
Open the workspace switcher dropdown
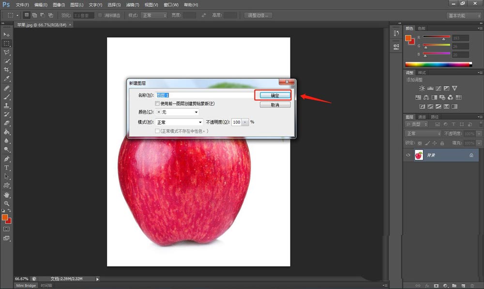pos(464,16)
